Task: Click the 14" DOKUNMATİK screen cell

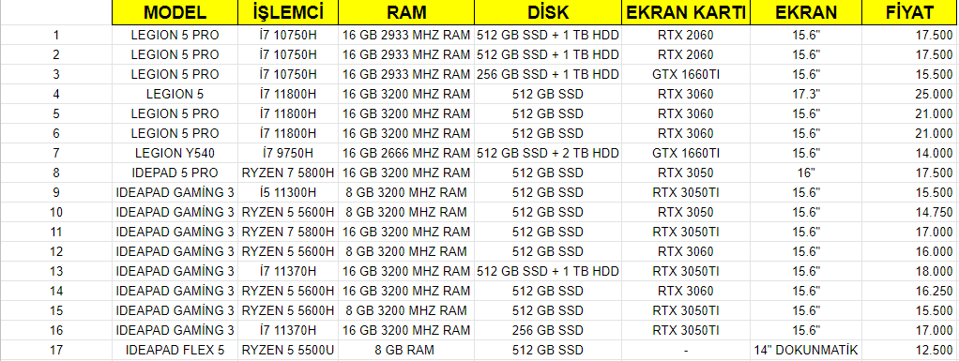Action: point(805,350)
